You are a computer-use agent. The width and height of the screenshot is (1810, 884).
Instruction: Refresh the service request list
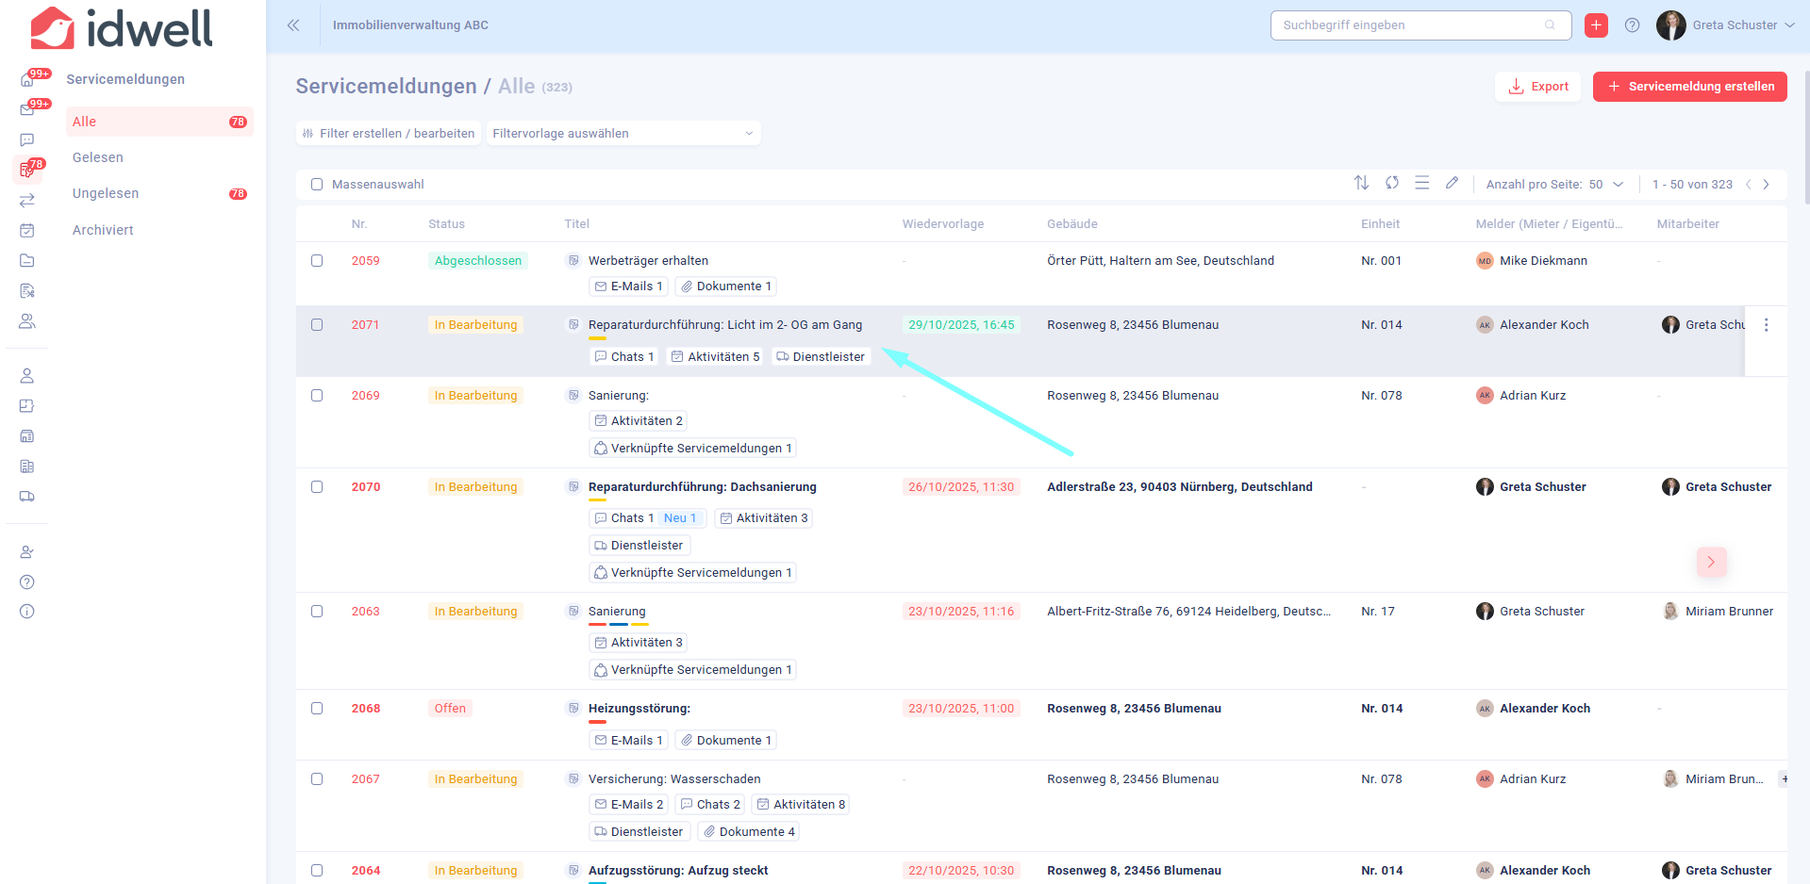(1391, 183)
